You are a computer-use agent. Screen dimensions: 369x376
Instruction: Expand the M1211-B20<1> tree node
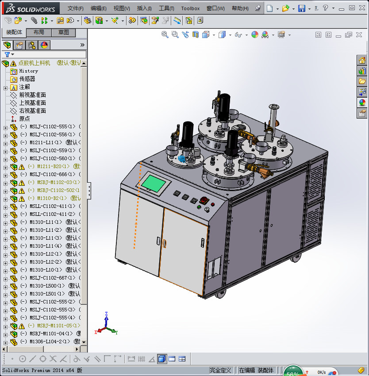5,168
